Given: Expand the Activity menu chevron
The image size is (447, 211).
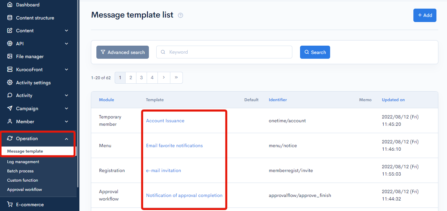Looking at the screenshot, I should pyautogui.click(x=66, y=95).
